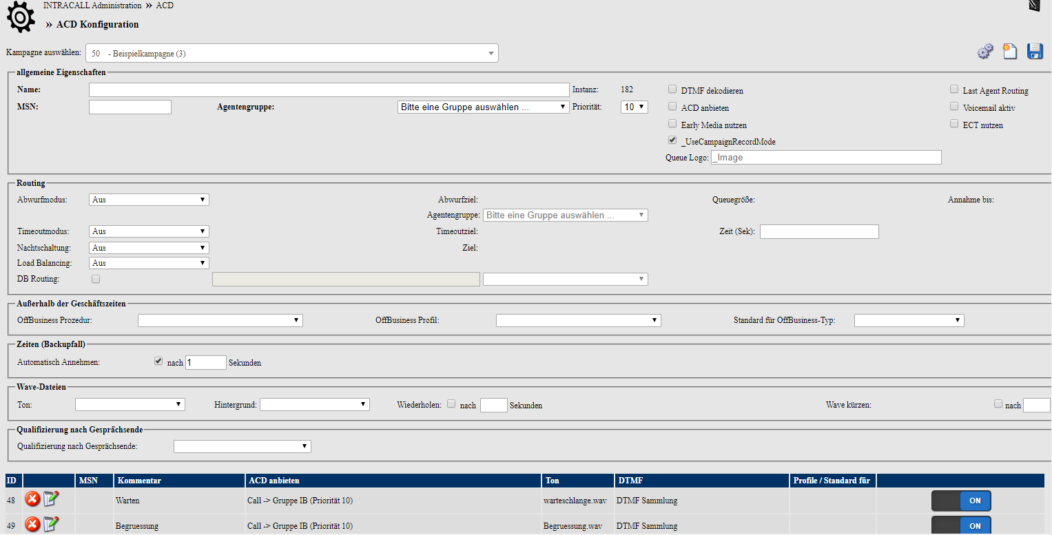Enable Last Agent Routing checkbox
Screen dimensions: 1052x535
pos(954,90)
